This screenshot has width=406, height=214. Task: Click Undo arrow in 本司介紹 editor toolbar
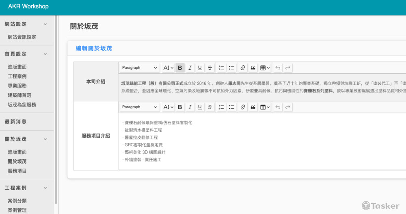tap(278, 68)
